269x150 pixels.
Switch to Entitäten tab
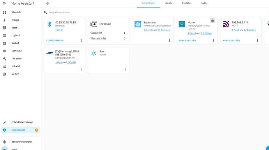pyautogui.click(x=187, y=3)
